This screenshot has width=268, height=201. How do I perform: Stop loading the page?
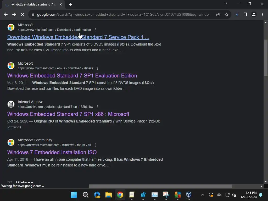pos(23,15)
